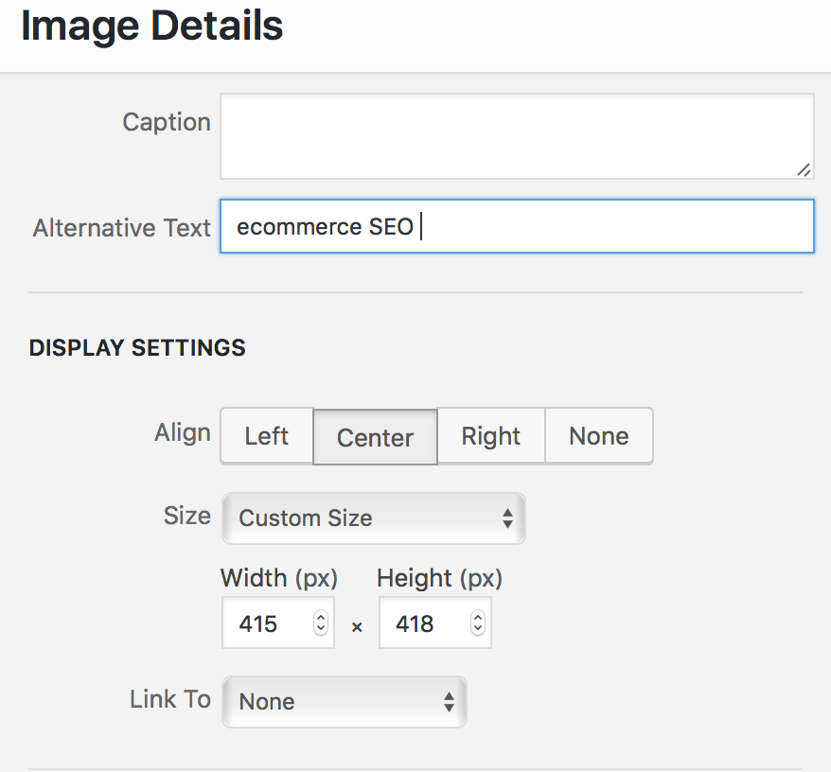Click the Size dropdown arrows icon
This screenshot has height=772, width=831.
click(x=507, y=518)
